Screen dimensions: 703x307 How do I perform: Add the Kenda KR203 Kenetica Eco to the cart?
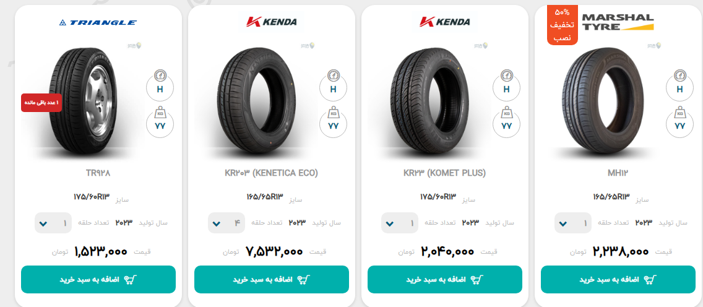[x=272, y=280]
